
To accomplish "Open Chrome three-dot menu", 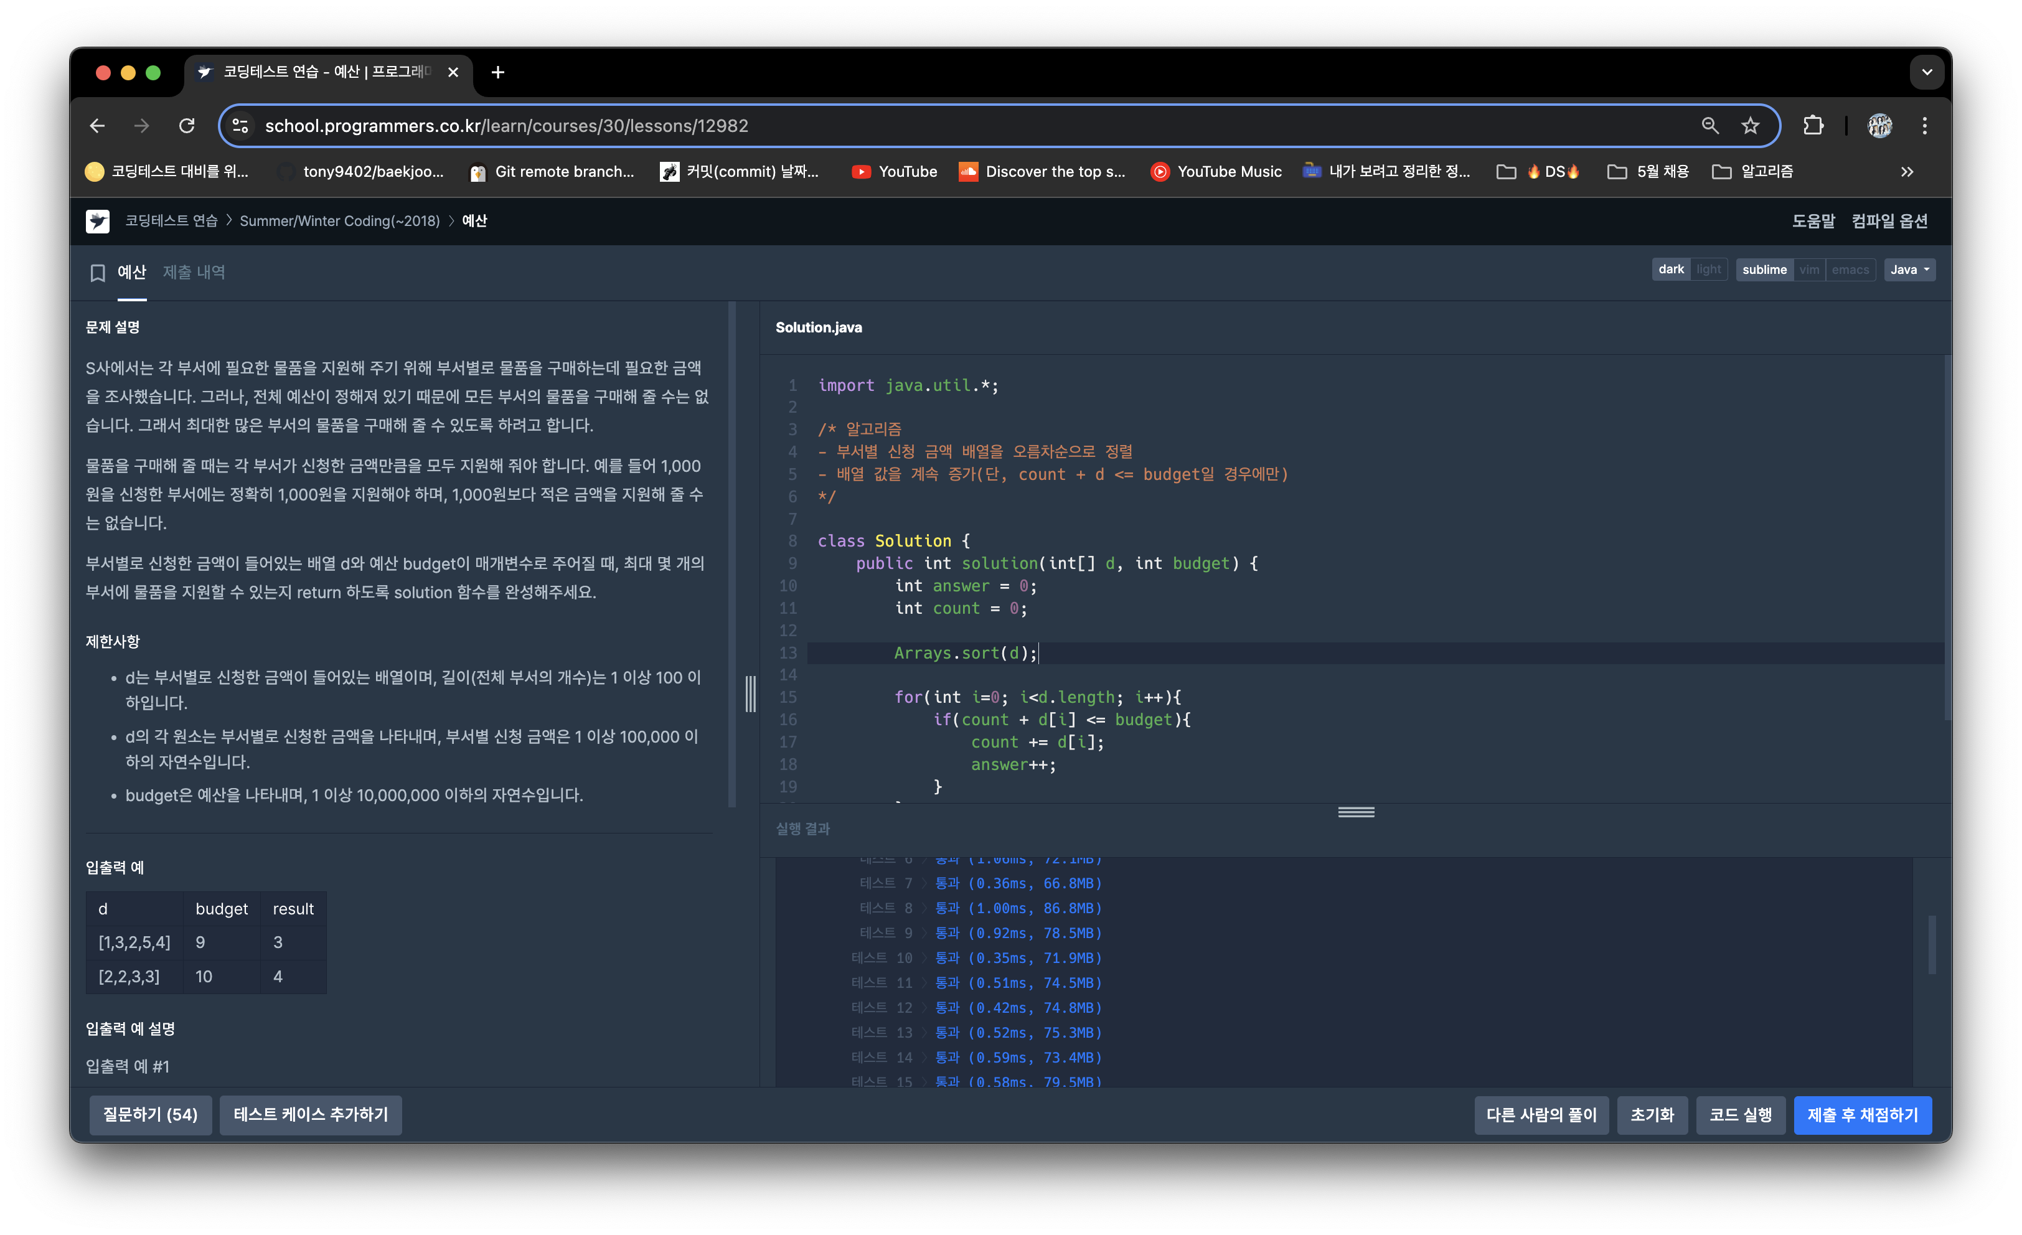I will point(1924,126).
